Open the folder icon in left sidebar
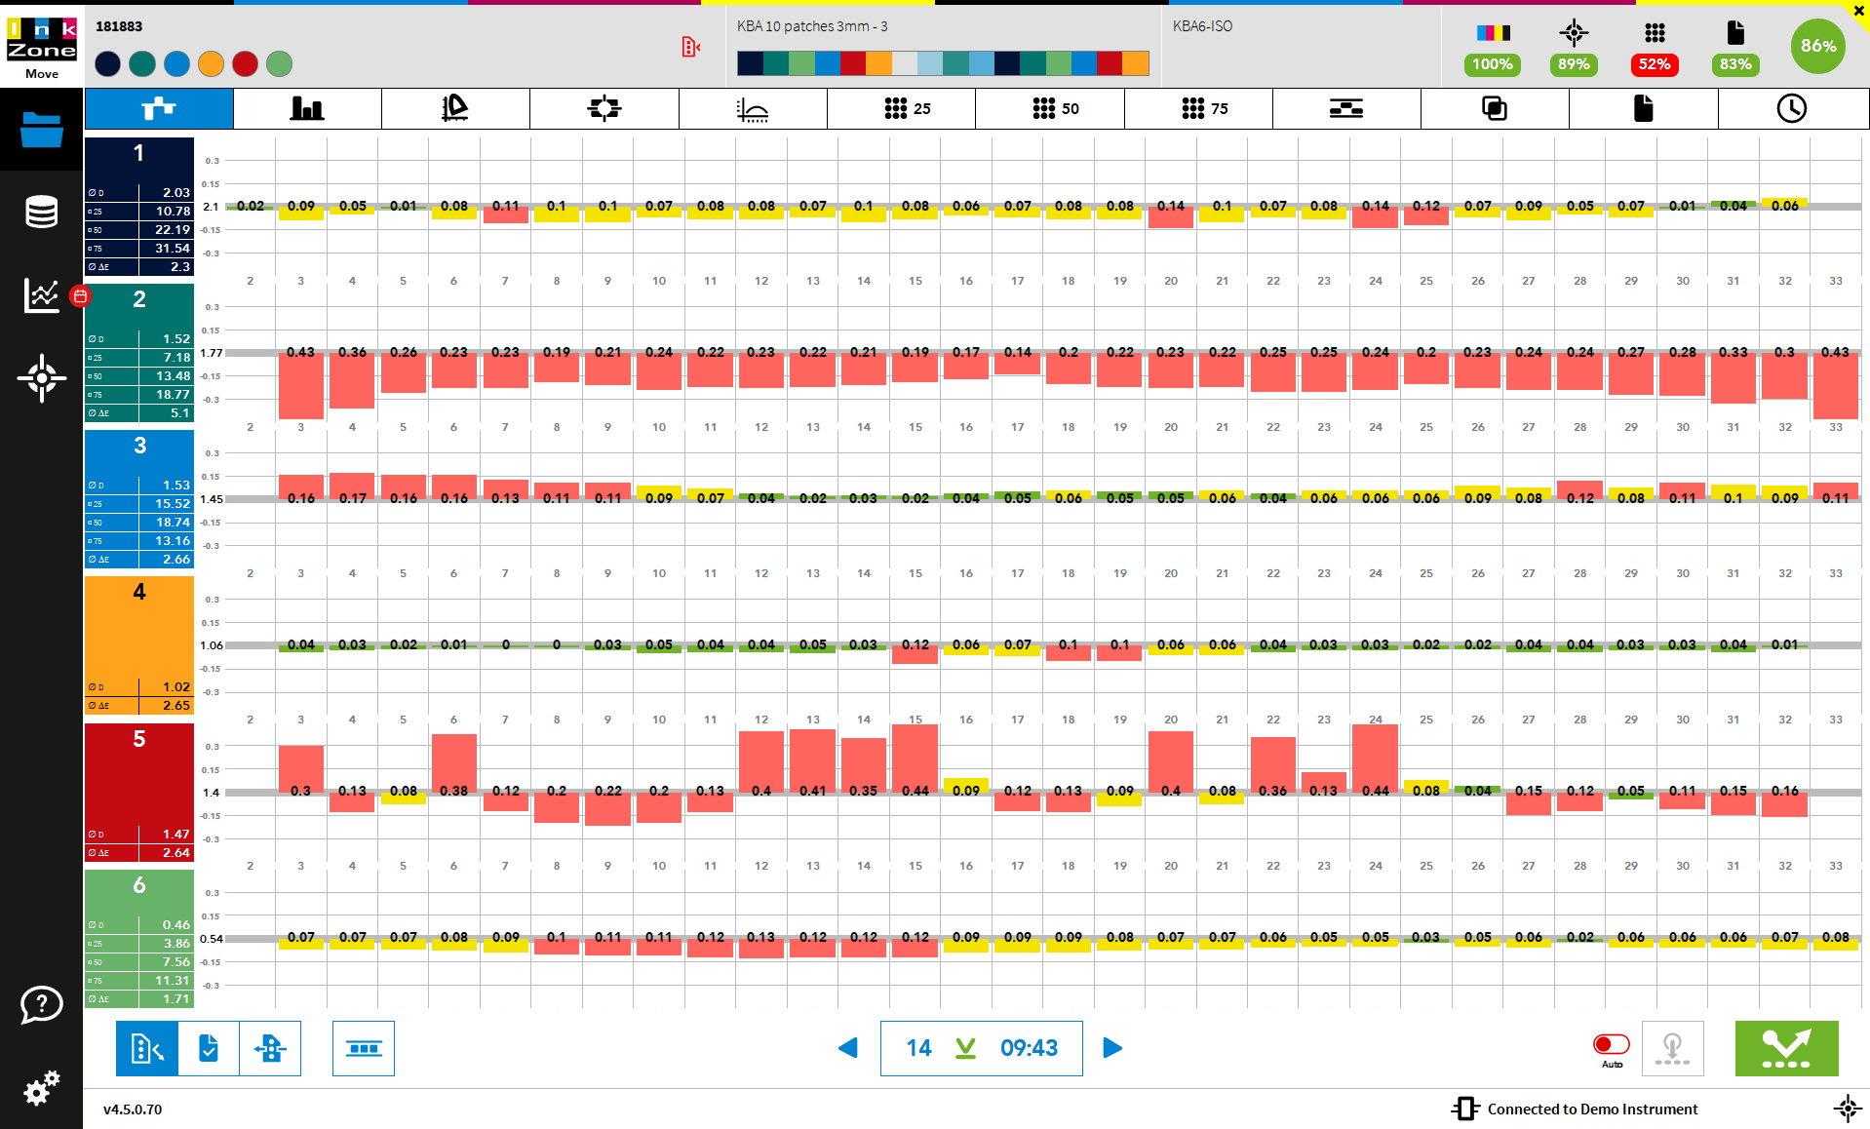Image resolution: width=1870 pixels, height=1129 pixels. click(41, 130)
